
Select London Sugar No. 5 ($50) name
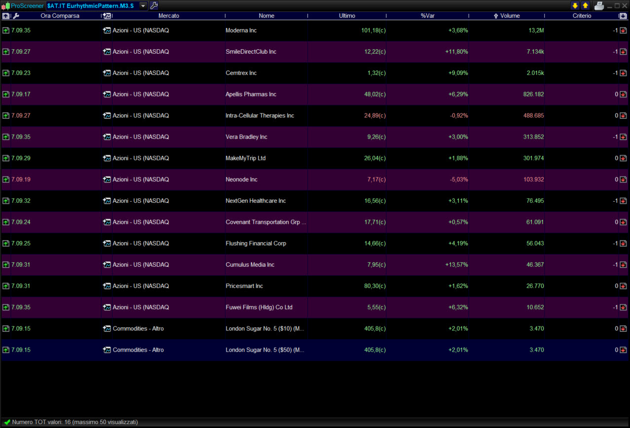(x=265, y=350)
